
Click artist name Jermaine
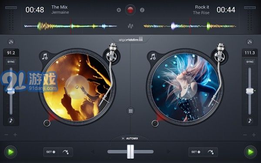(60, 12)
